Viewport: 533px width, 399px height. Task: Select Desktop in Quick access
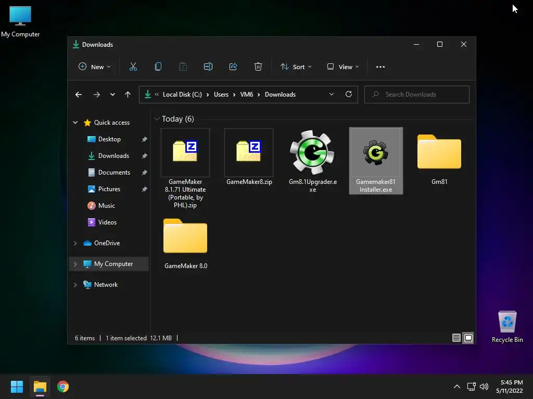coord(109,139)
